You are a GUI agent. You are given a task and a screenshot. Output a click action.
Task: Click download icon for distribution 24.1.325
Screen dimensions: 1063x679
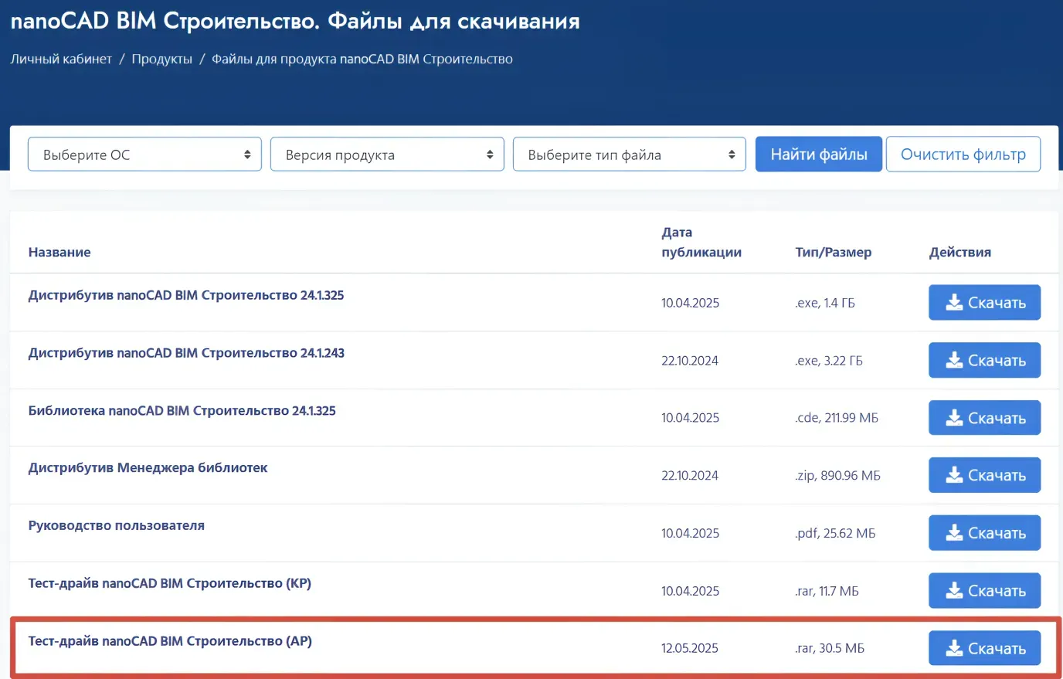click(955, 302)
